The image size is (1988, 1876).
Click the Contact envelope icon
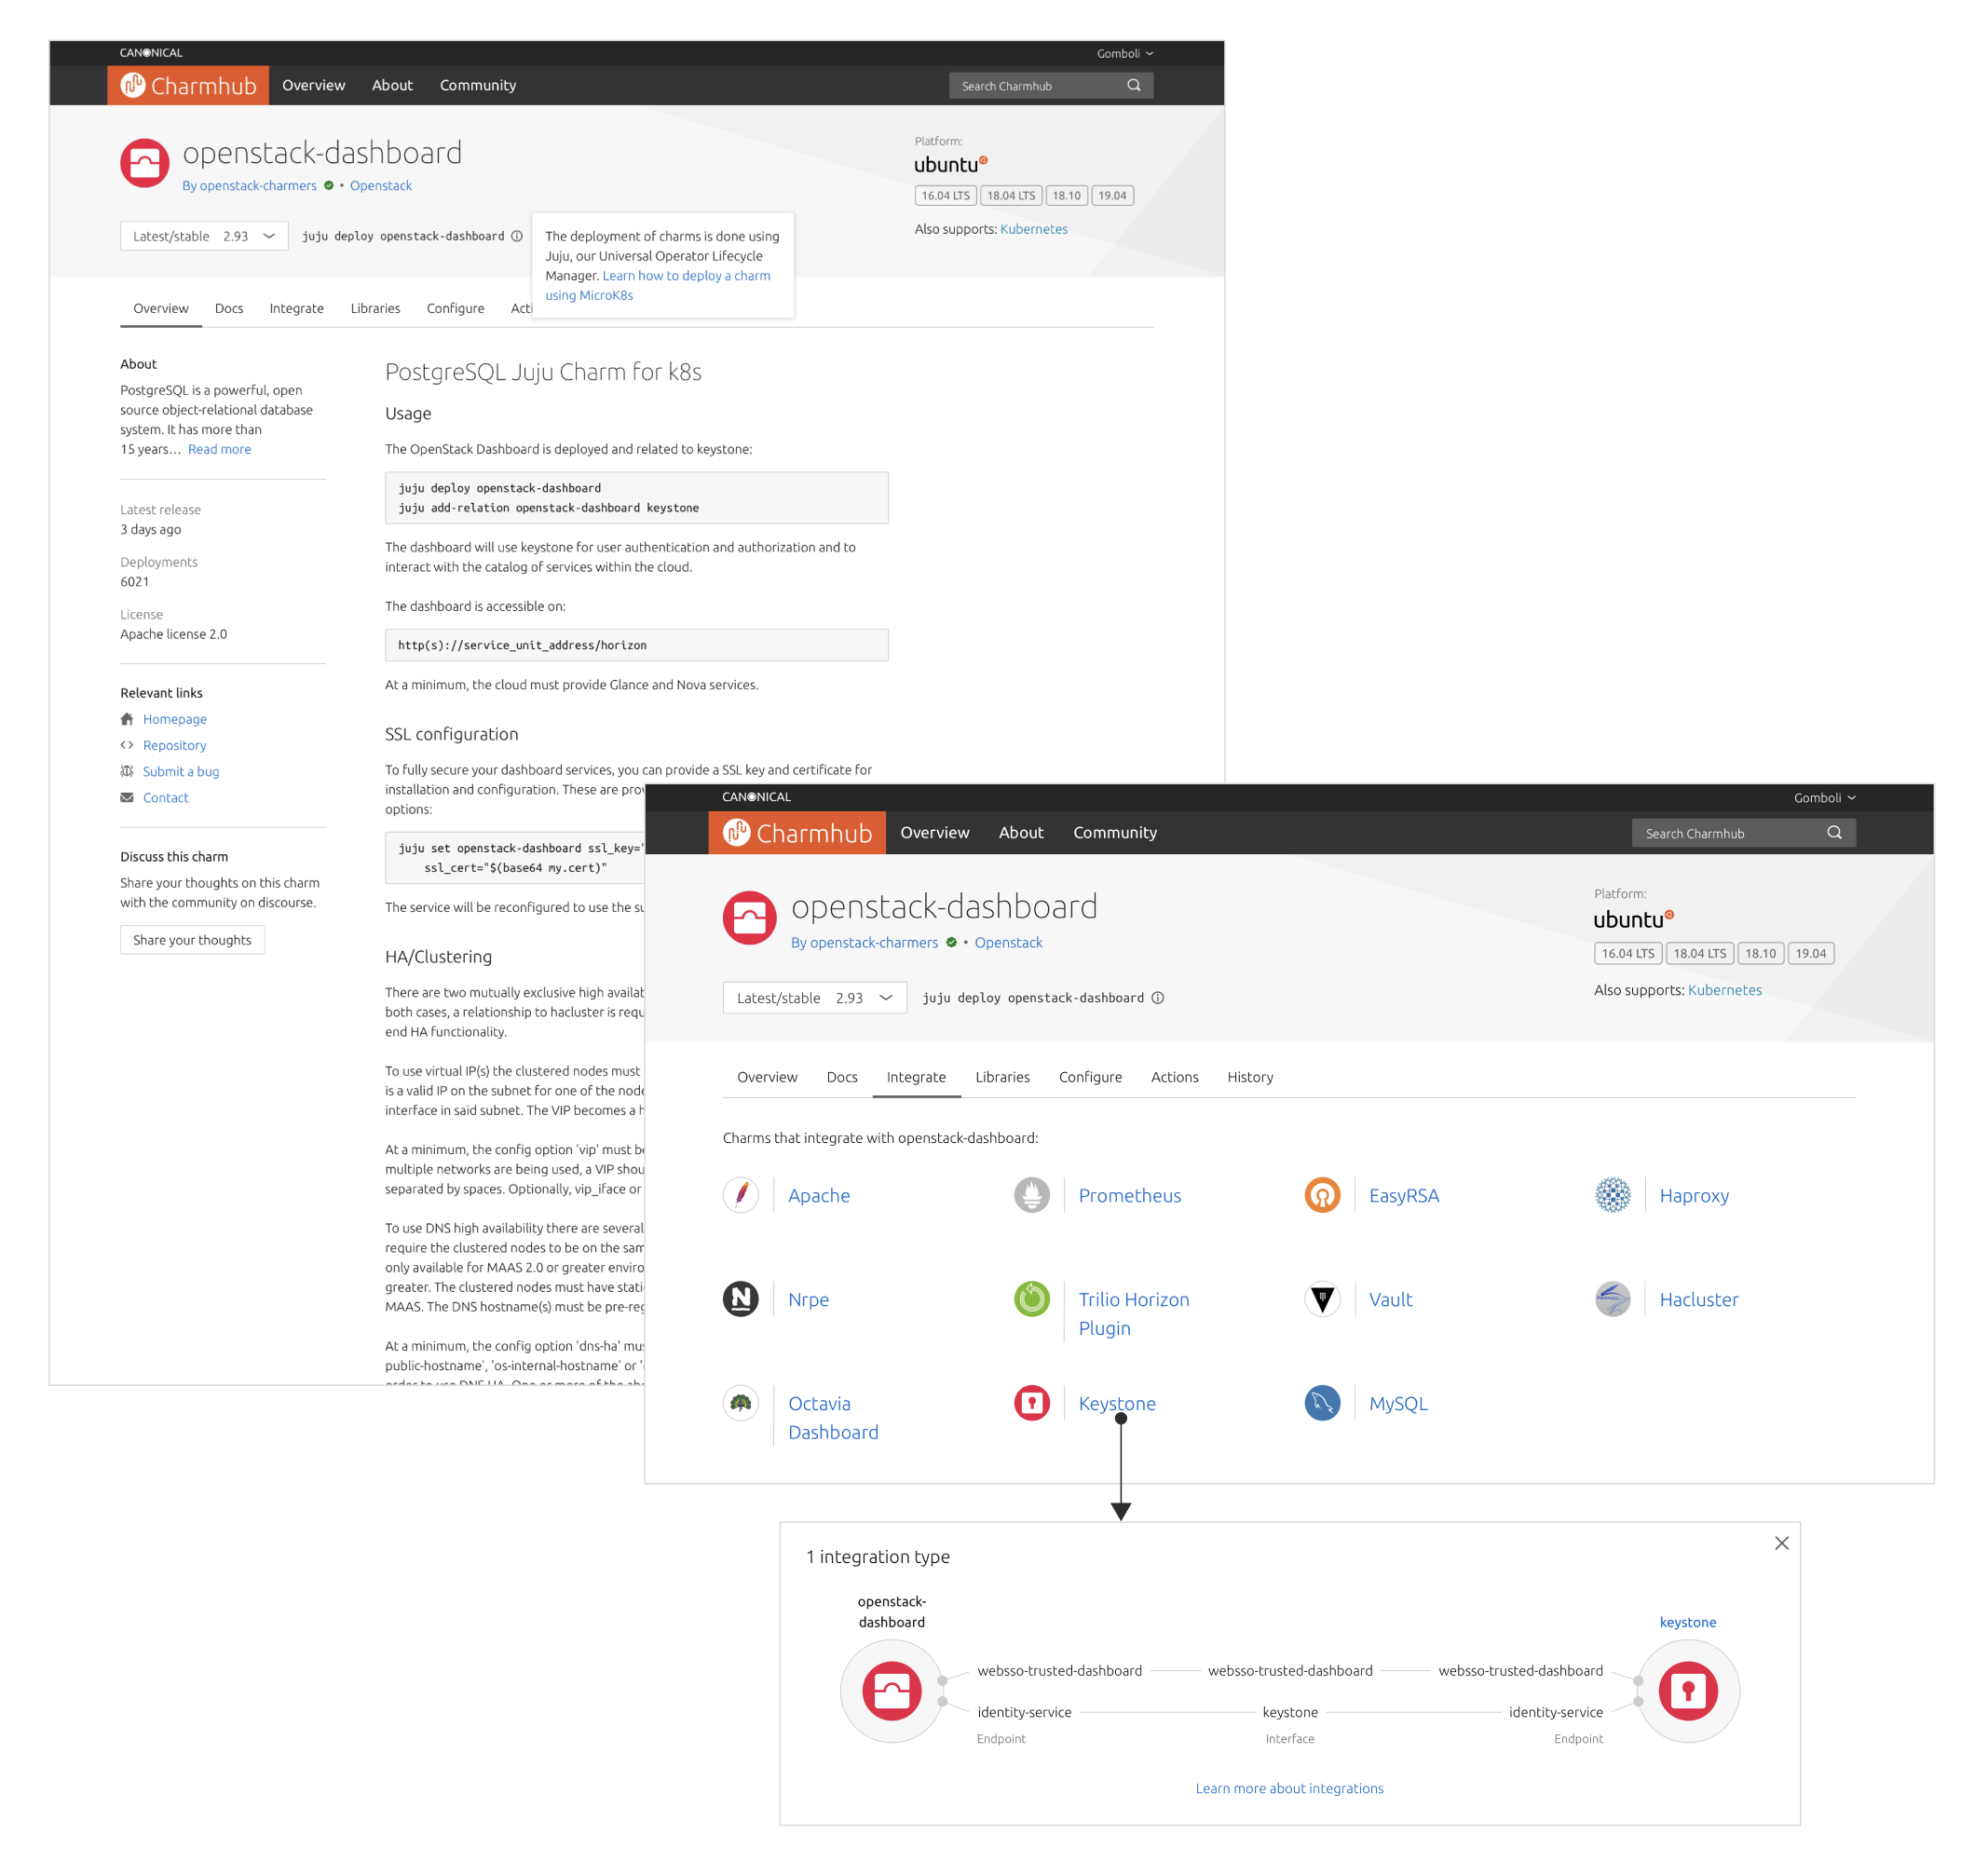click(127, 797)
